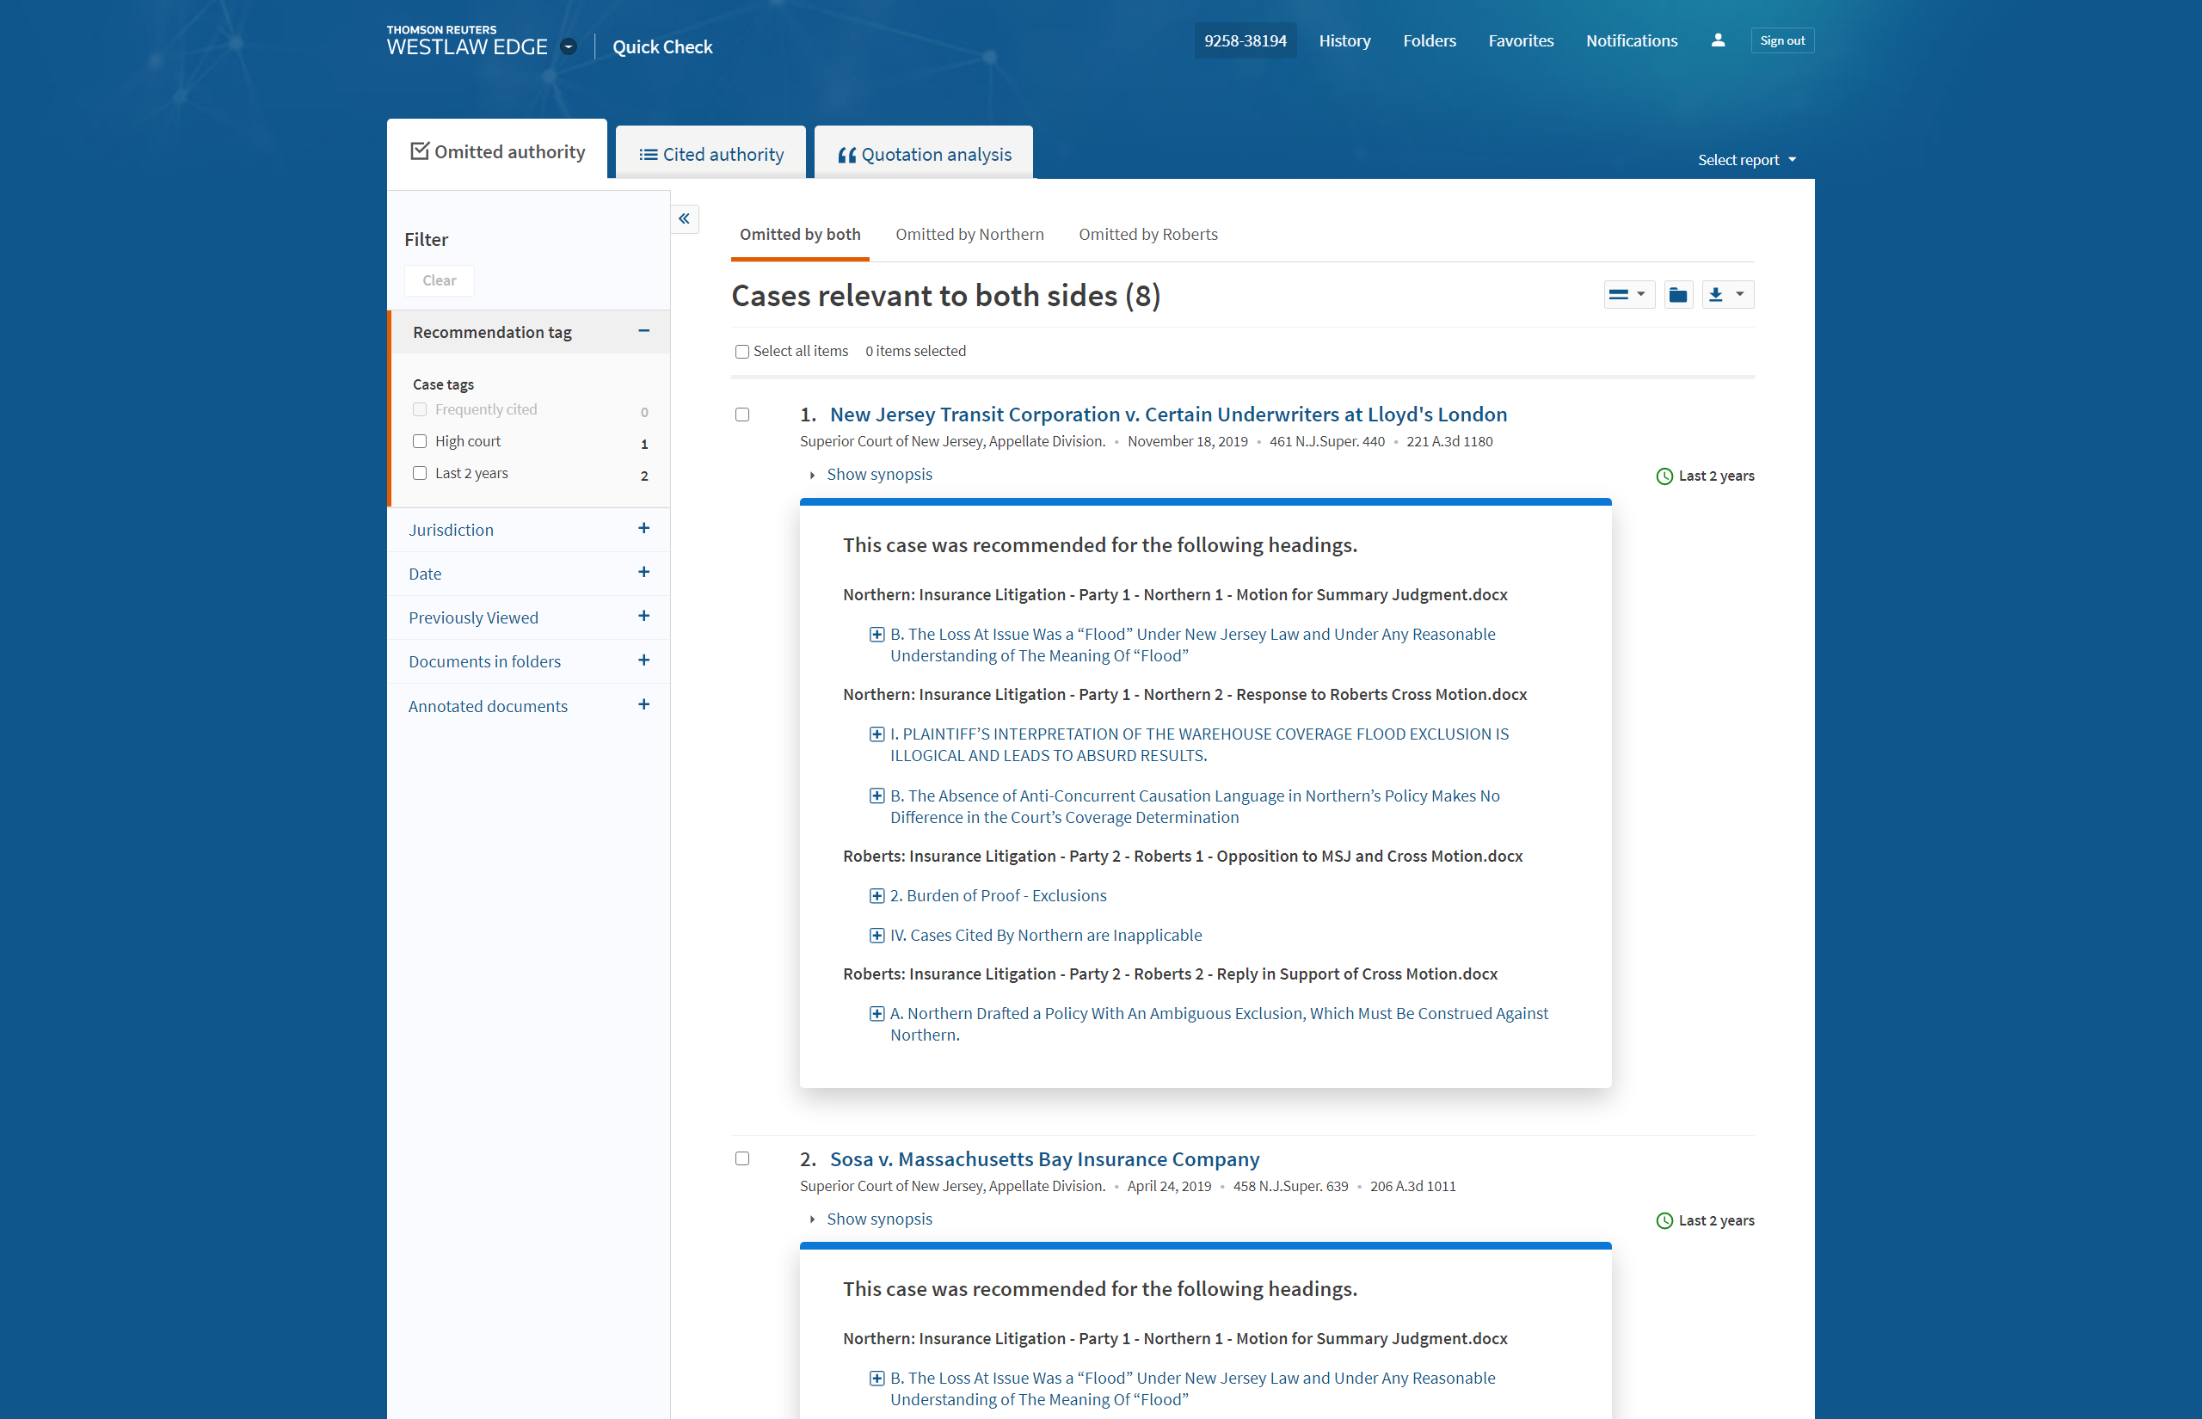Viewport: 2202px width, 1419px height.
Task: Open the Sosa v. Massachusetts Bay Insurance case
Action: tap(1044, 1159)
